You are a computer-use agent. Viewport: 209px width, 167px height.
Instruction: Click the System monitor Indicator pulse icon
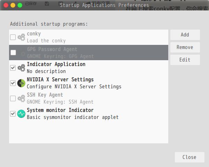pos(21,114)
